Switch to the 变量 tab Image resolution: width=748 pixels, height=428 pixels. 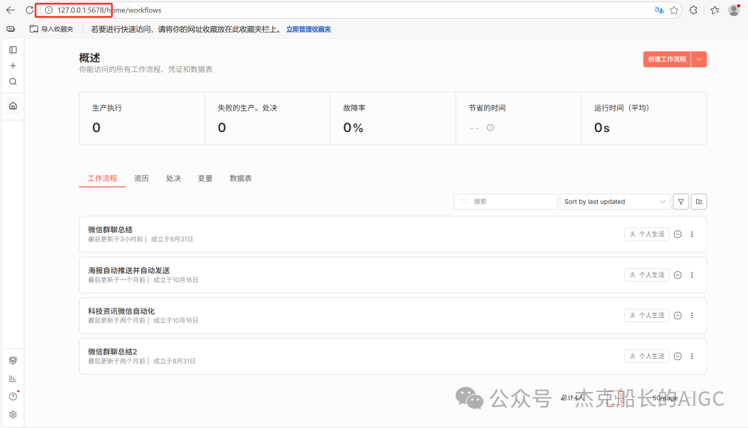(205, 178)
